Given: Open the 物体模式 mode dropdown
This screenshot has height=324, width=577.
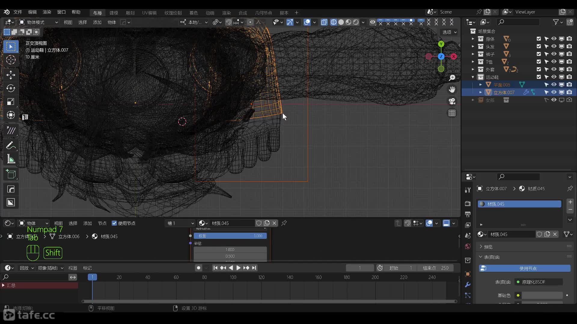Looking at the screenshot, I should (x=38, y=22).
